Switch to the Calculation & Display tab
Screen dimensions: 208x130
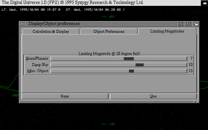51,32
